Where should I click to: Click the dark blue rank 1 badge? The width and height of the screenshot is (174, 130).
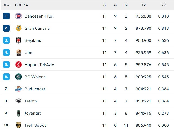6,16
